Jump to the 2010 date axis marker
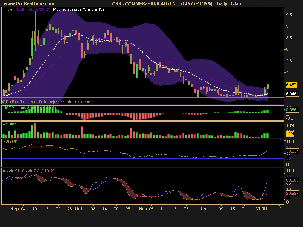303x227 pixels. [x=261, y=208]
